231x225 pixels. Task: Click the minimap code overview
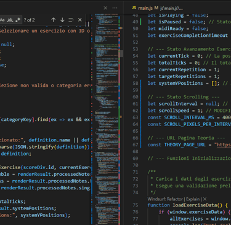pyautogui.click(x=105, y=119)
